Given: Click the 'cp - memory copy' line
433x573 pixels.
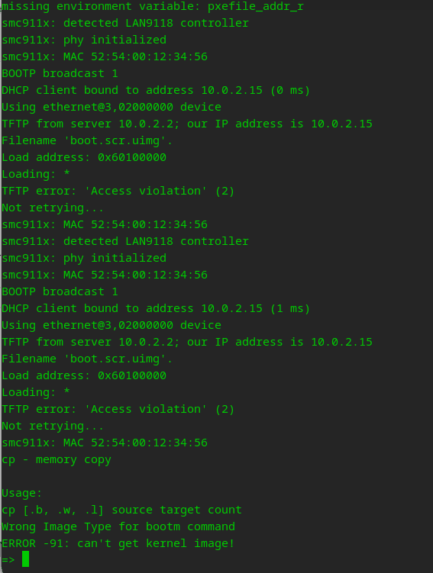Looking at the screenshot, I should click(57, 459).
